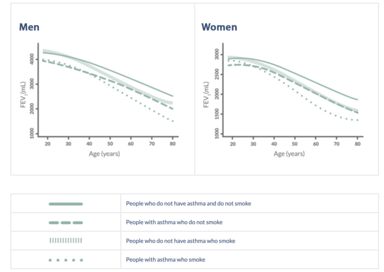This screenshot has width=384, height=272.
Task: Click 'Age (years)' label under Men chart
Action: [x=110, y=154]
